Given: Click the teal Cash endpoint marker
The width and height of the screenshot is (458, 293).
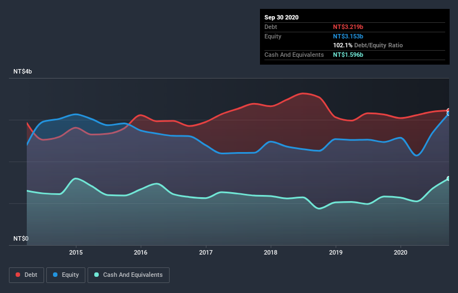Looking at the screenshot, I should 449,178.
